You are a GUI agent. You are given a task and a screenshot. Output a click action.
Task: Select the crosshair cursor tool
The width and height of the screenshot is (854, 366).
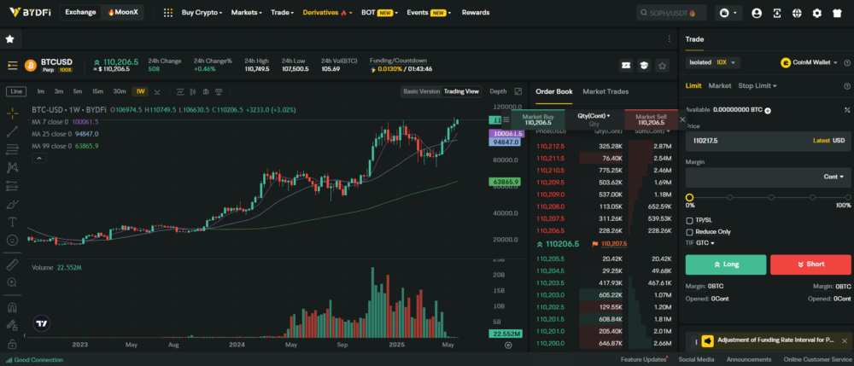[x=12, y=113]
